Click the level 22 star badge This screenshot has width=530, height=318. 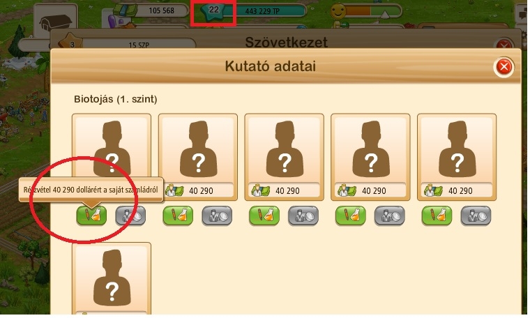213,10
